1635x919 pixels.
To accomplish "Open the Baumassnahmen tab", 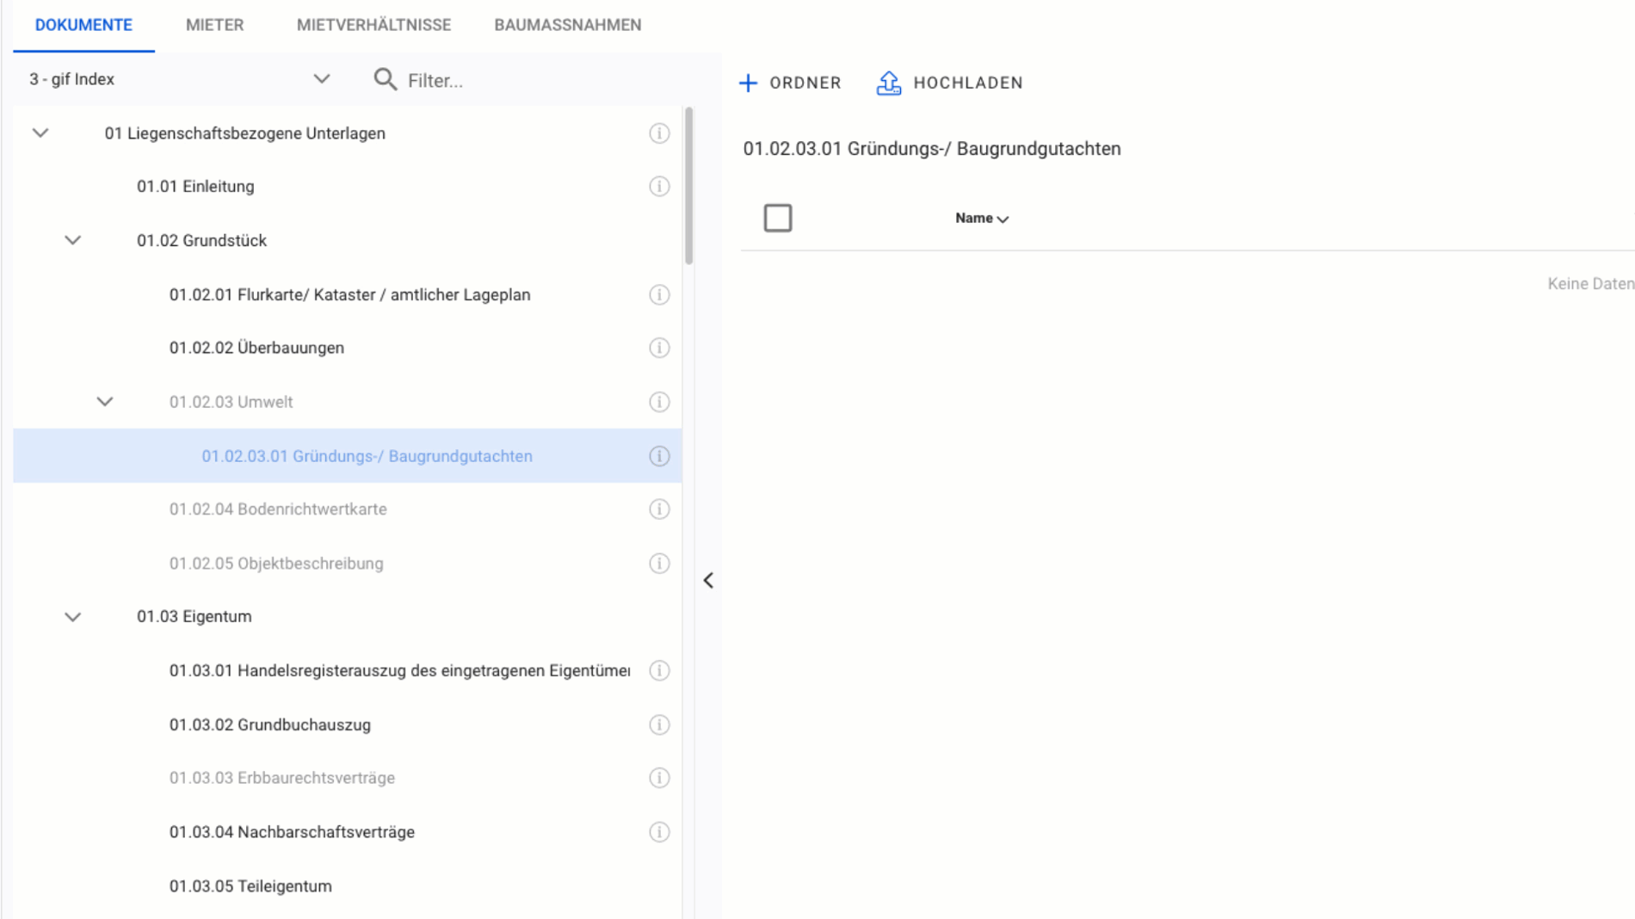I will click(567, 25).
